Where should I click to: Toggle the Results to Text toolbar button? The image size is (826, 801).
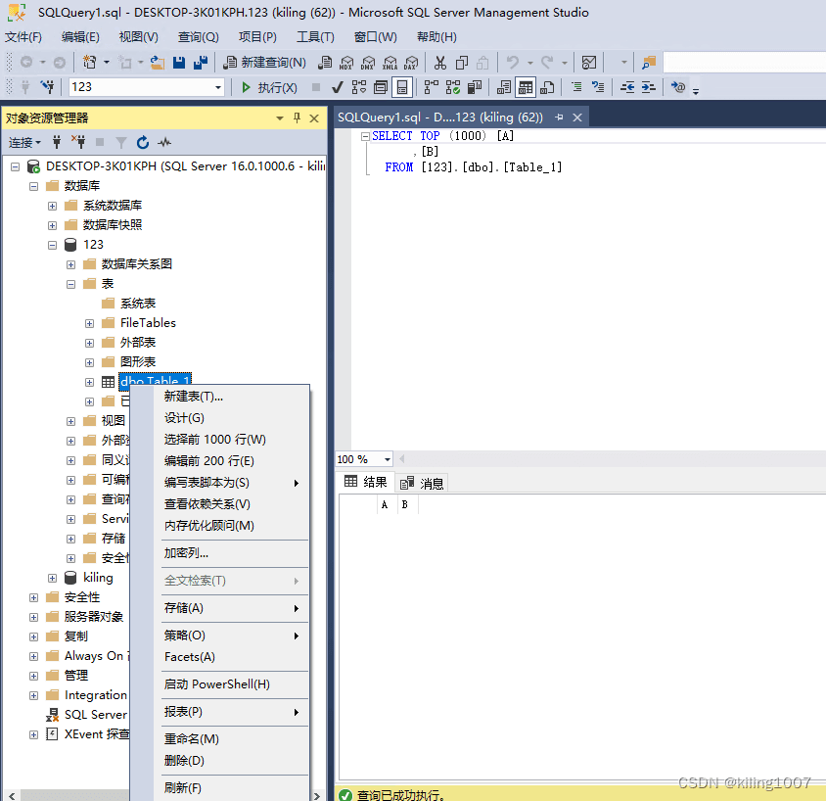click(x=505, y=87)
